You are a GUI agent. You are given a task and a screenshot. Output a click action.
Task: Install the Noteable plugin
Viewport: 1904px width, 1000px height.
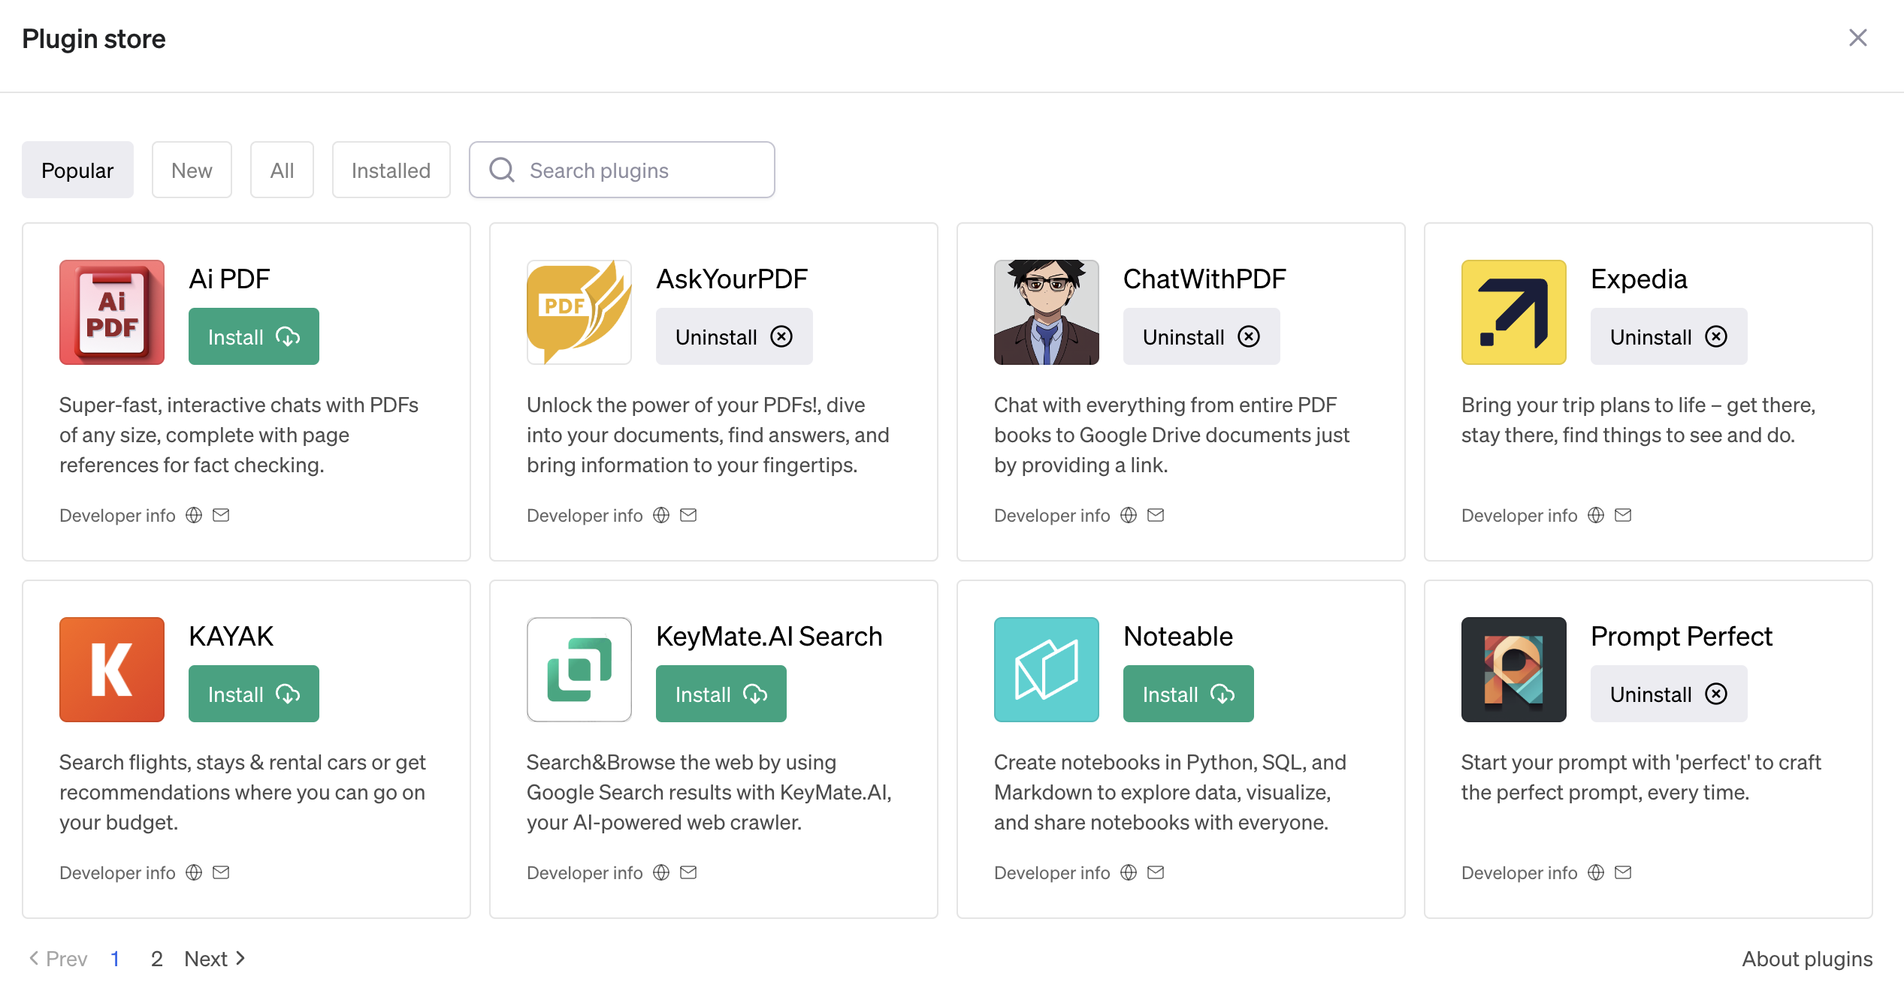[x=1189, y=694]
